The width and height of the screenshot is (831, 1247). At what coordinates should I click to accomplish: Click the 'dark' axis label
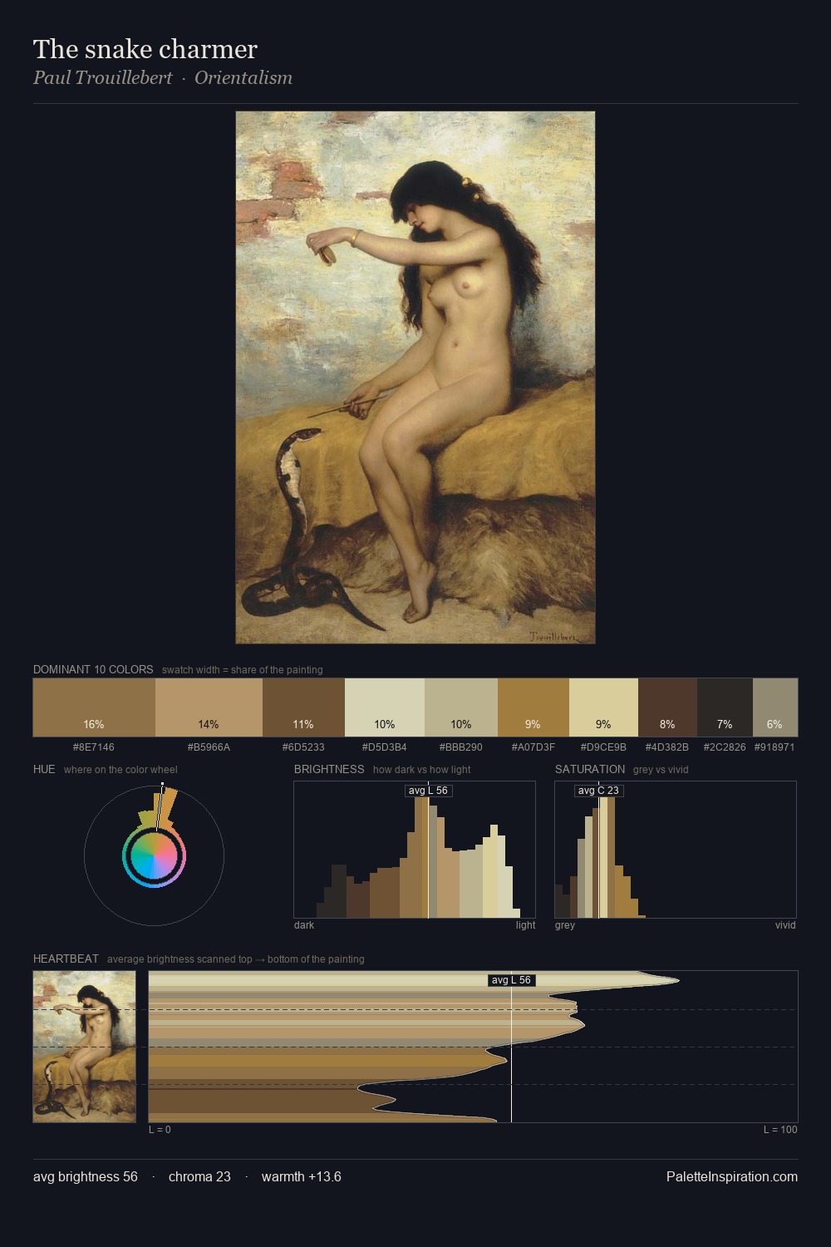304,925
